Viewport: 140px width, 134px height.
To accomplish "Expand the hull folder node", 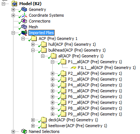I will click(x=33, y=44).
